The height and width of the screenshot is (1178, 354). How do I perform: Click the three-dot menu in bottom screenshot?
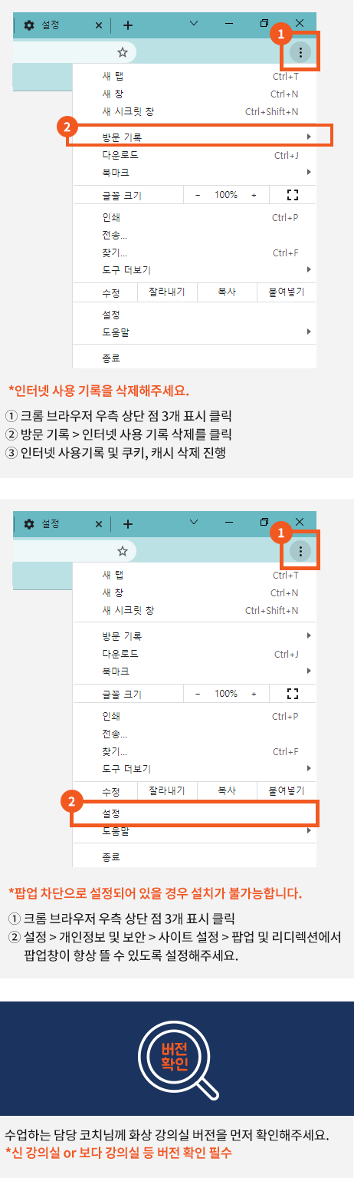[301, 551]
